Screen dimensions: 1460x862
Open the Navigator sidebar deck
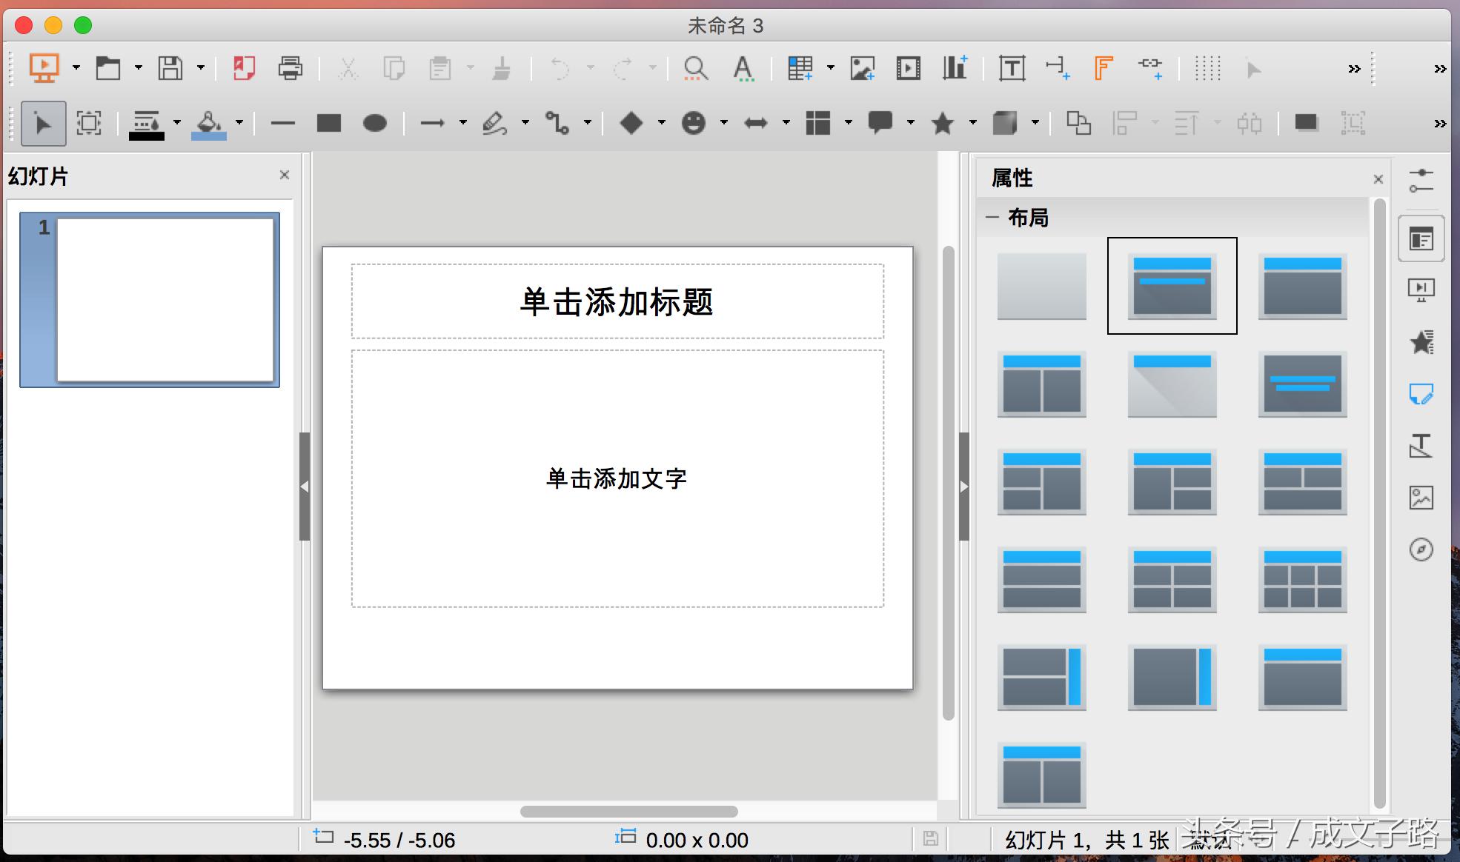tap(1421, 549)
